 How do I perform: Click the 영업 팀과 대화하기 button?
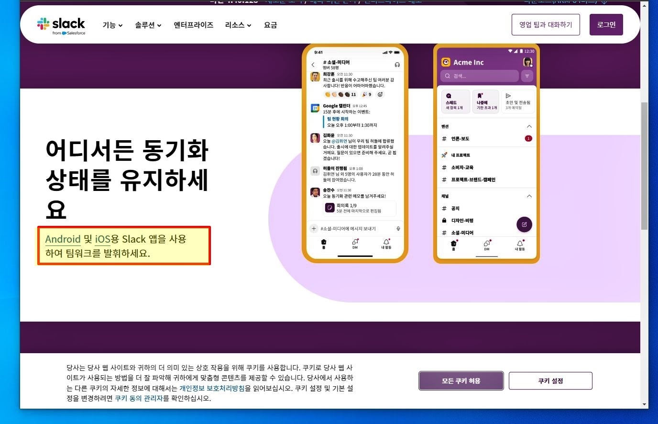546,24
